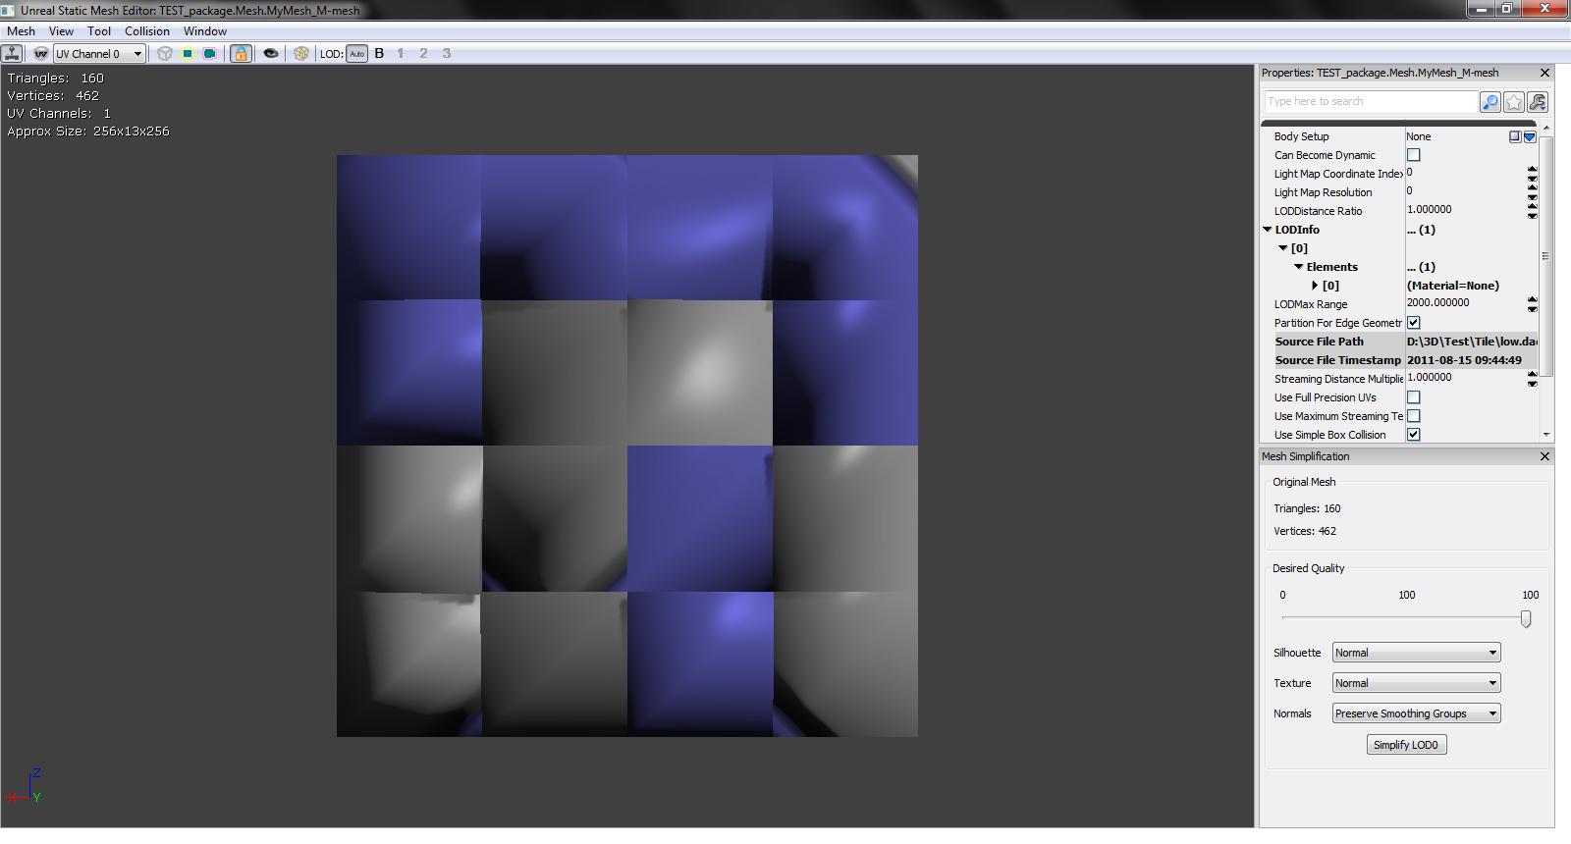Open the Silhouette quality dropdown
Image resolution: width=1571 pixels, height=844 pixels.
coord(1416,653)
